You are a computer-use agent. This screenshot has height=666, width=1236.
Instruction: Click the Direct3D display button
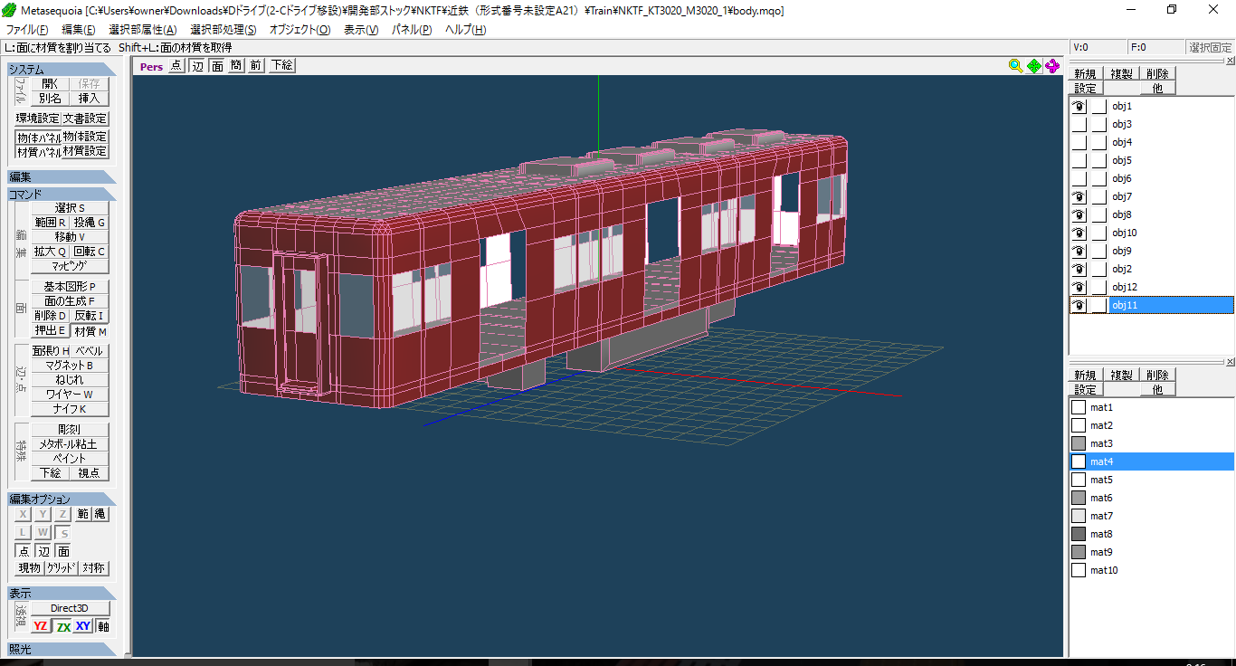70,608
